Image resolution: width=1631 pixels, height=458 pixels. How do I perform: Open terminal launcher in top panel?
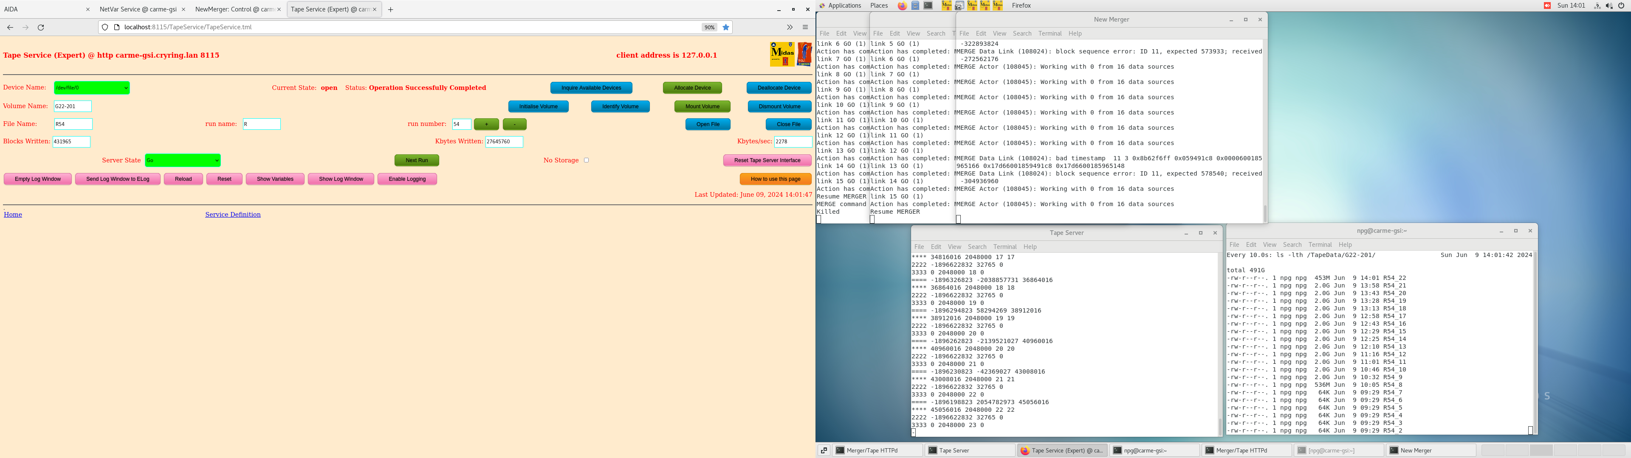point(928,6)
